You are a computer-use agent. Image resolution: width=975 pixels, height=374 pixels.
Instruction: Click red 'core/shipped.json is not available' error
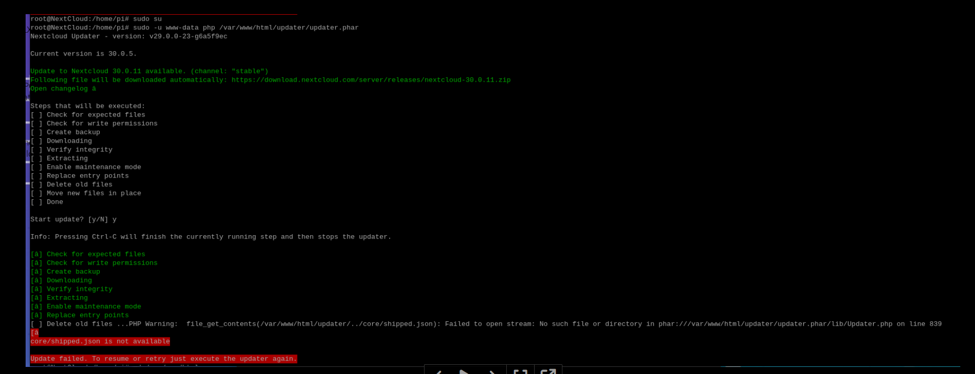point(100,341)
